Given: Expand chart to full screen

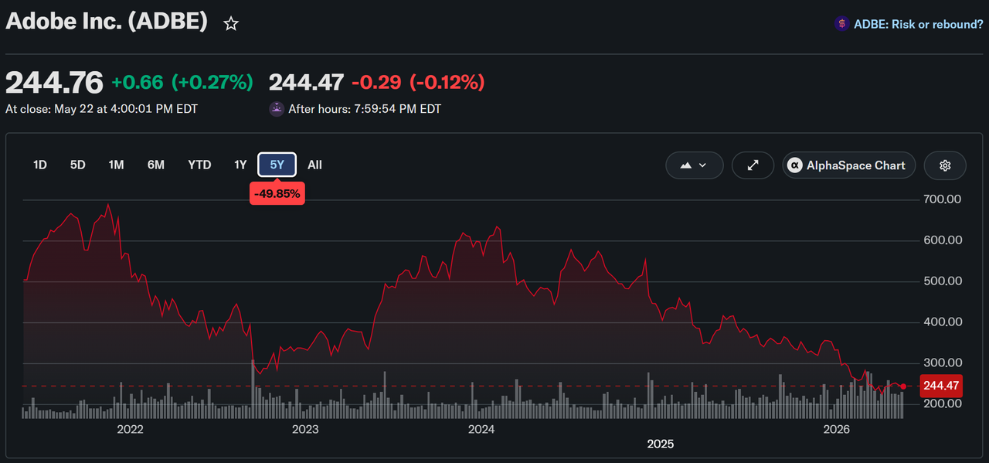Looking at the screenshot, I should [x=753, y=165].
